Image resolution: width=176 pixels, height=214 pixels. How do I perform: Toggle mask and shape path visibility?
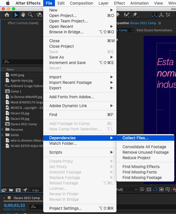pyautogui.click(x=155, y=189)
